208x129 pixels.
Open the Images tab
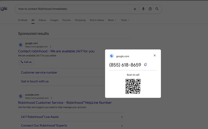[54, 20]
